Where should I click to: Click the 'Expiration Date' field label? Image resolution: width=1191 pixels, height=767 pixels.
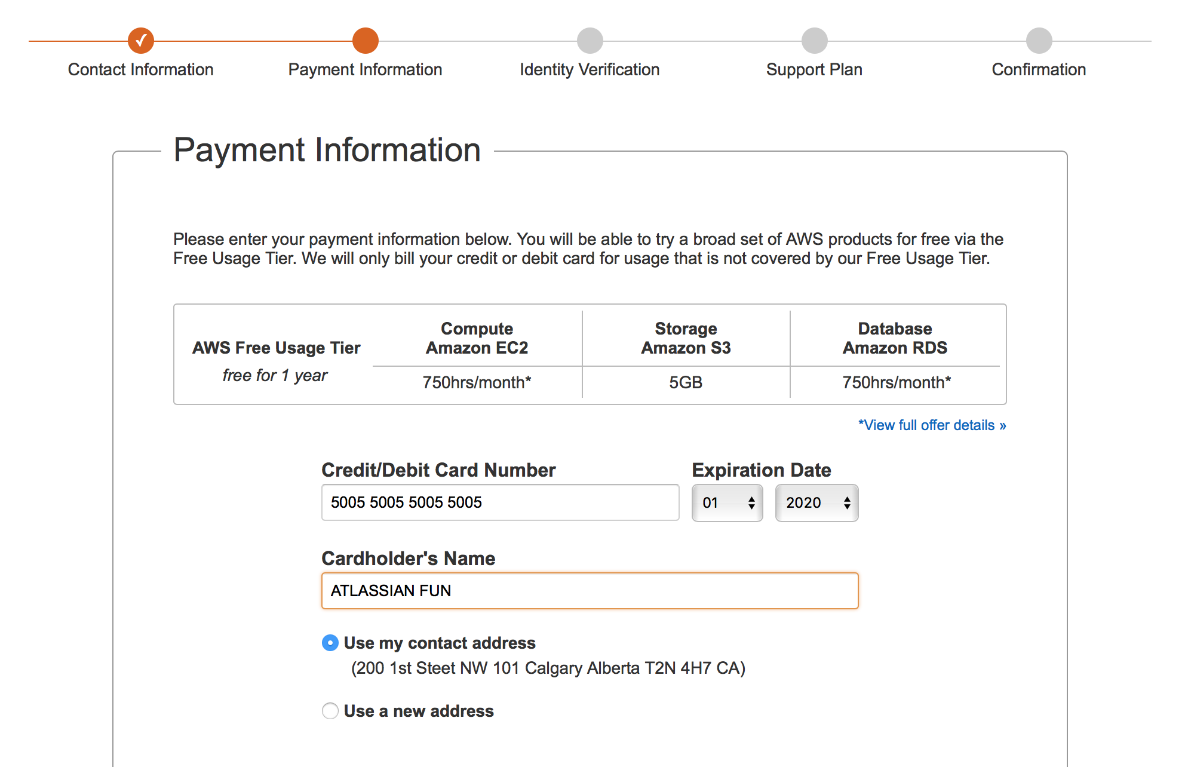[x=762, y=470]
